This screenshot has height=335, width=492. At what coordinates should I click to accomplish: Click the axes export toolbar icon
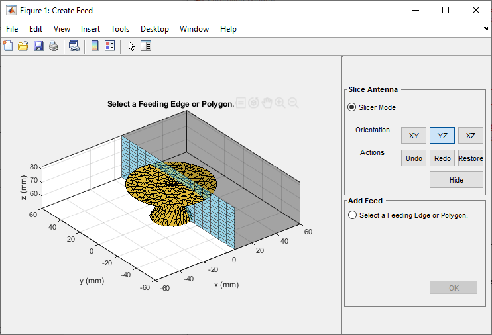click(x=241, y=103)
